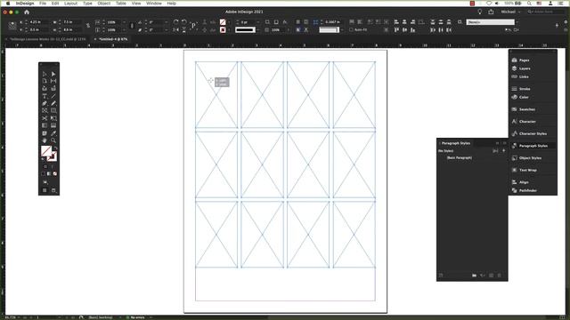Viewport: 570px width, 320px height.
Task: Swap fill and stroke arrow
Action: [55, 148]
